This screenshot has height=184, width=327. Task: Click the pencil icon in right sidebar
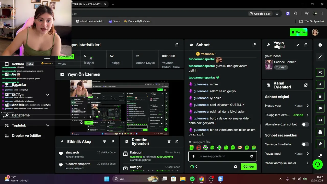tap(320, 57)
